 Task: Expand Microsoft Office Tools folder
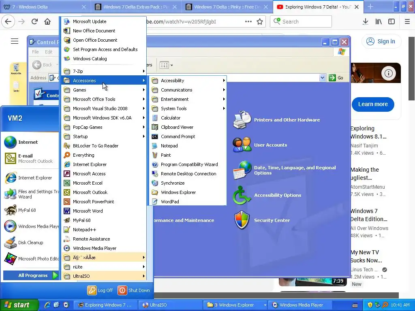[x=104, y=99]
